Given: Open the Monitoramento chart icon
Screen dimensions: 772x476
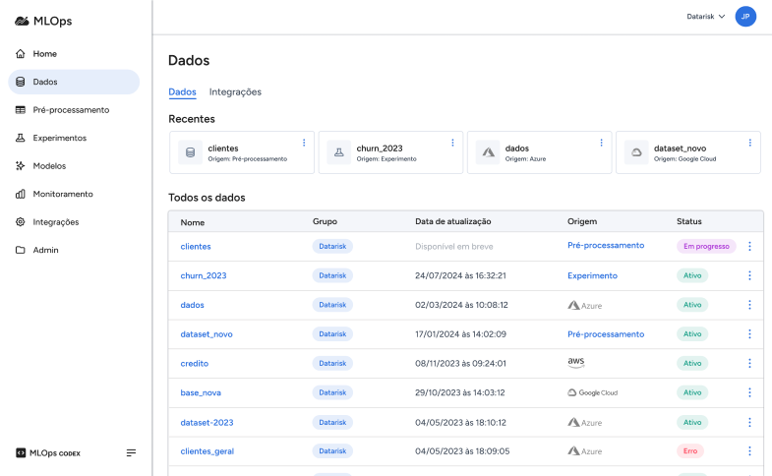Looking at the screenshot, I should pos(21,194).
